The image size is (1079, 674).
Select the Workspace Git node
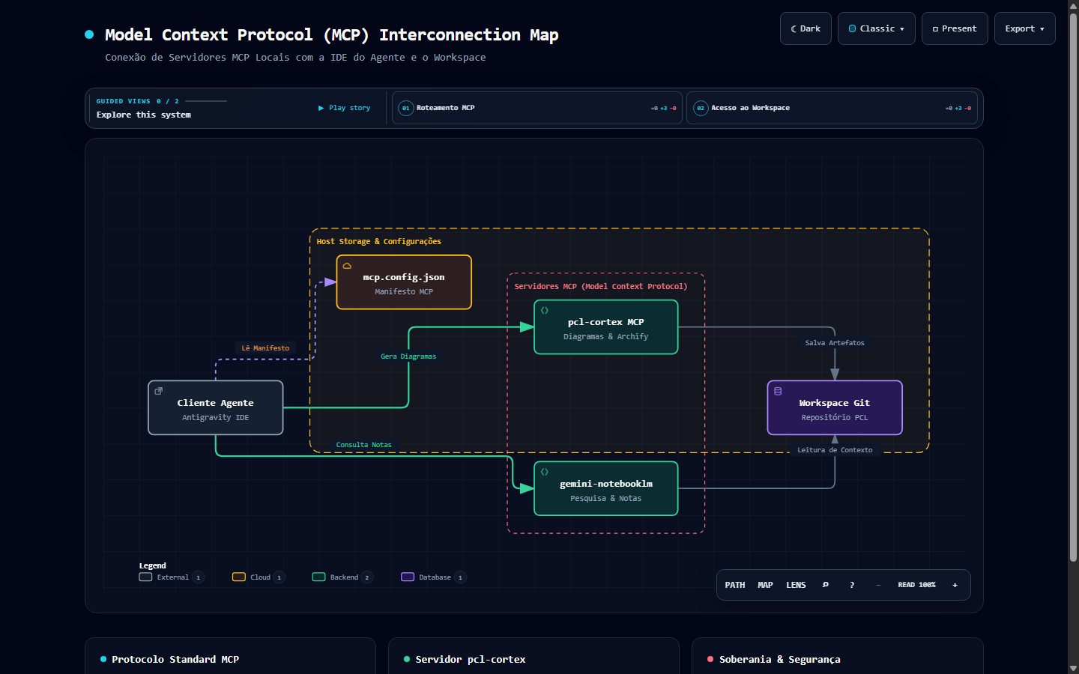835,408
